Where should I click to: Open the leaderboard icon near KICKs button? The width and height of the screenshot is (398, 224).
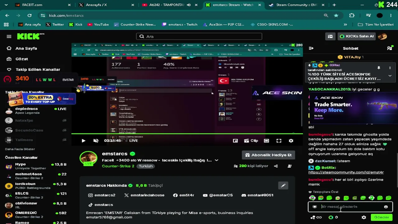[x=330, y=36]
